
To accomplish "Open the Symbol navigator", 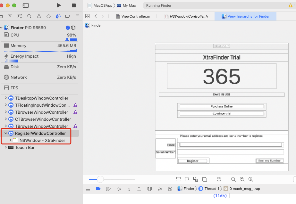I will pyautogui.click(x=20, y=16).
